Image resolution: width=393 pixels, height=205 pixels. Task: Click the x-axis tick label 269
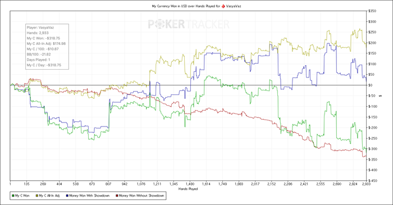tap(43, 184)
